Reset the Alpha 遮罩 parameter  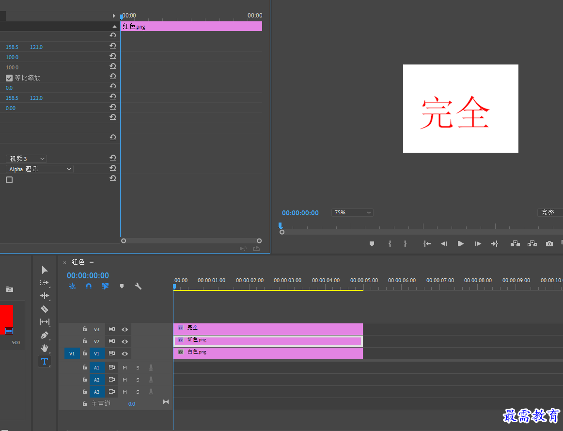point(113,168)
